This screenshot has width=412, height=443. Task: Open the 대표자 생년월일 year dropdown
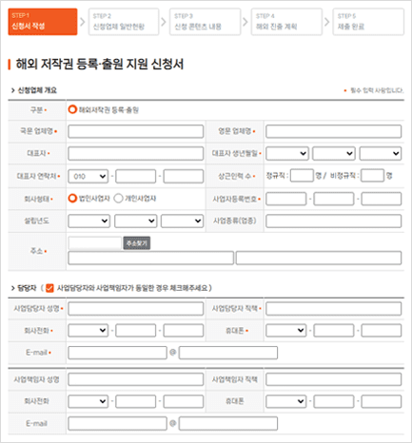point(287,154)
